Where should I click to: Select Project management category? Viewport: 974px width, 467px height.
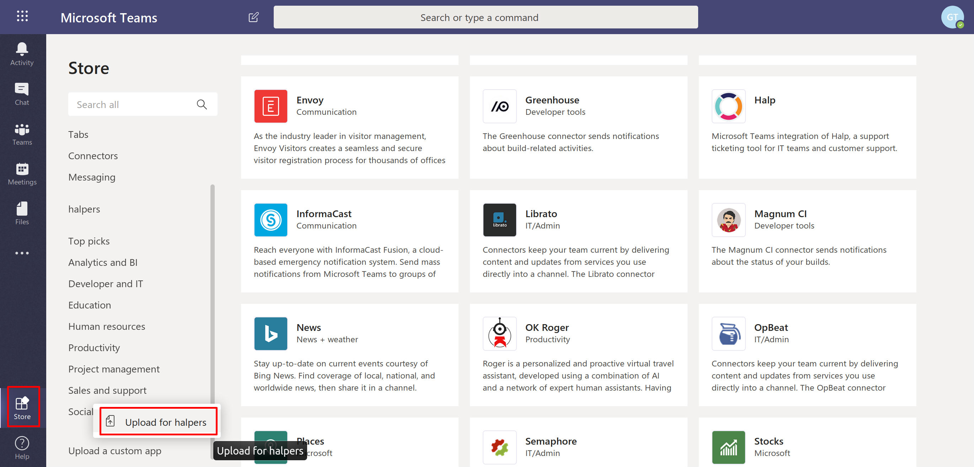pyautogui.click(x=114, y=369)
